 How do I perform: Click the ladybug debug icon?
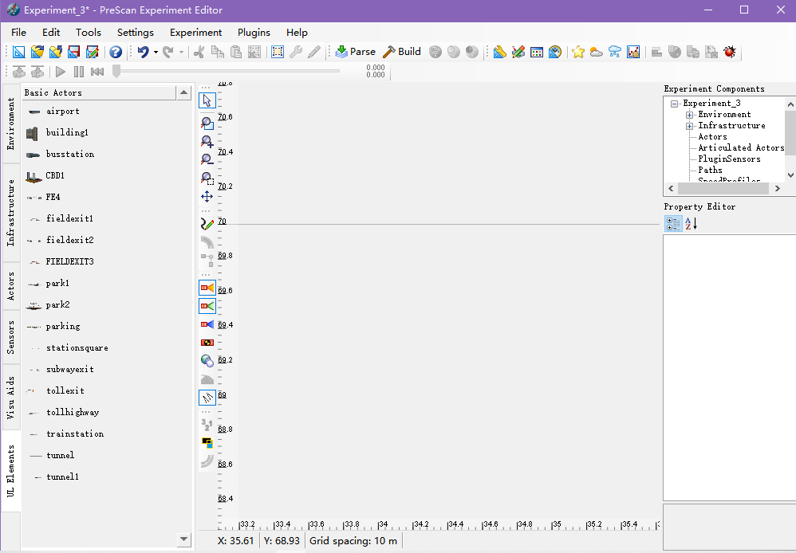[x=730, y=52]
